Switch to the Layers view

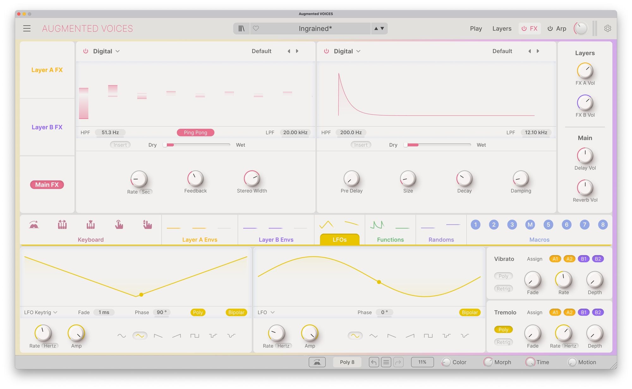pos(502,28)
